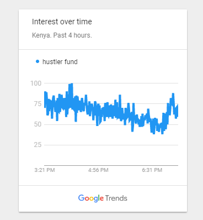Click the Google wordmark in footer

pyautogui.click(x=91, y=198)
